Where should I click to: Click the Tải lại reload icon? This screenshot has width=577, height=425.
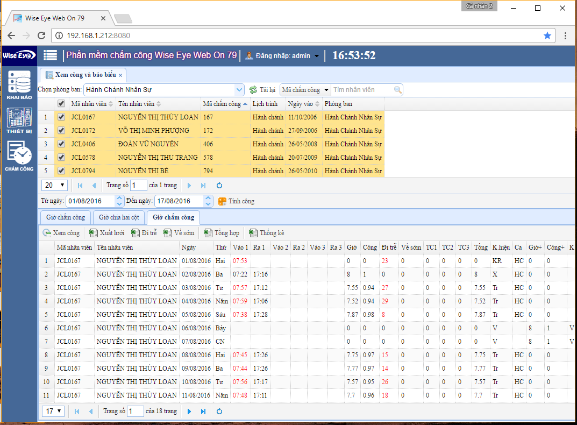(253, 90)
